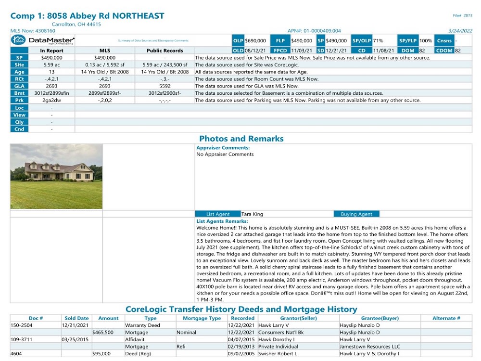Click document number '150-2504'
Viewport: 481px width, 361px height.
coord(21,325)
